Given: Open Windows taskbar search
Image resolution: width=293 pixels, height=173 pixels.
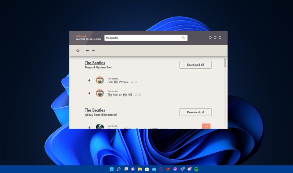Looking at the screenshot, I should click(119, 169).
